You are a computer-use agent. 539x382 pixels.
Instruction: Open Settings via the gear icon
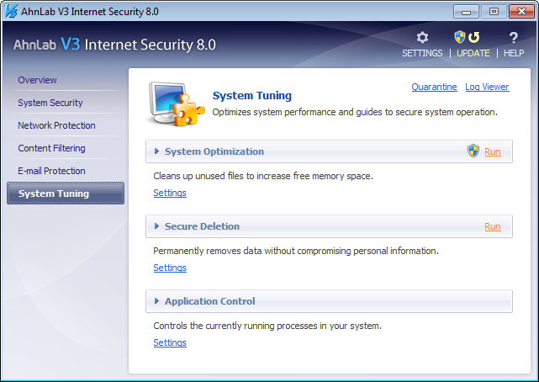(422, 37)
